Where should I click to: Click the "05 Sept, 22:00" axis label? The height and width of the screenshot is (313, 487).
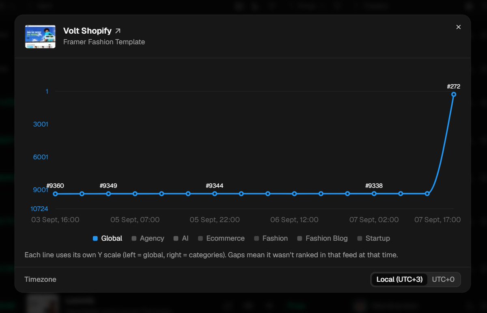click(x=215, y=220)
